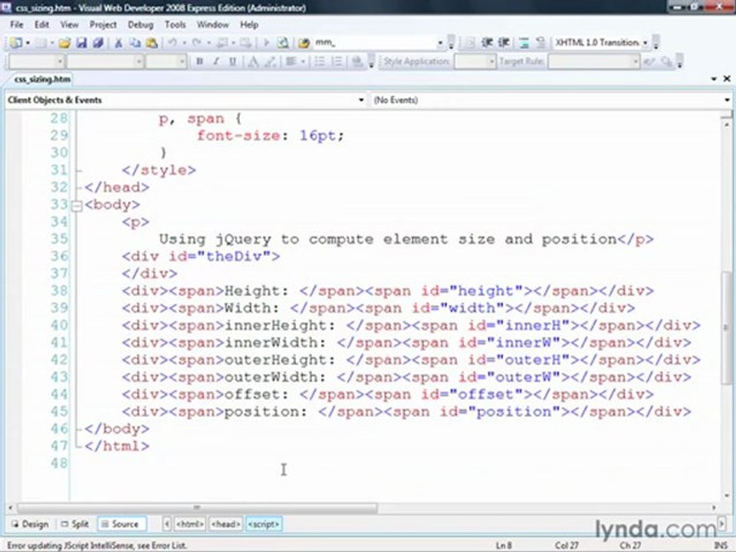Image resolution: width=736 pixels, height=552 pixels.
Task: Collapse the body tag outline node
Action: pyautogui.click(x=77, y=205)
